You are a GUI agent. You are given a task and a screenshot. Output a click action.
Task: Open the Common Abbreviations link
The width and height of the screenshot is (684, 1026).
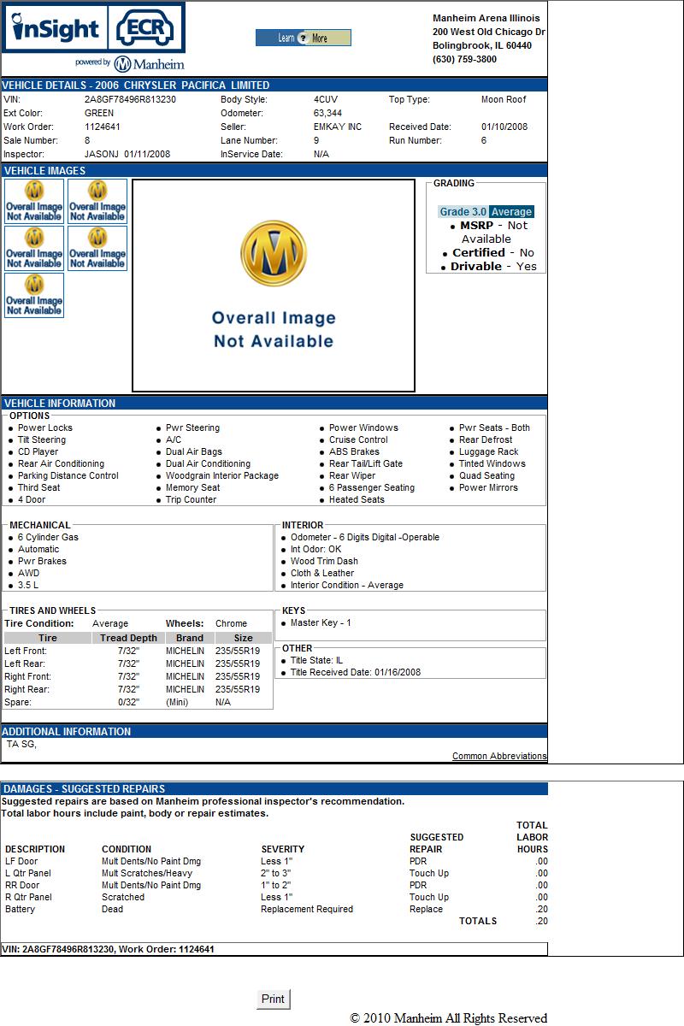click(499, 756)
